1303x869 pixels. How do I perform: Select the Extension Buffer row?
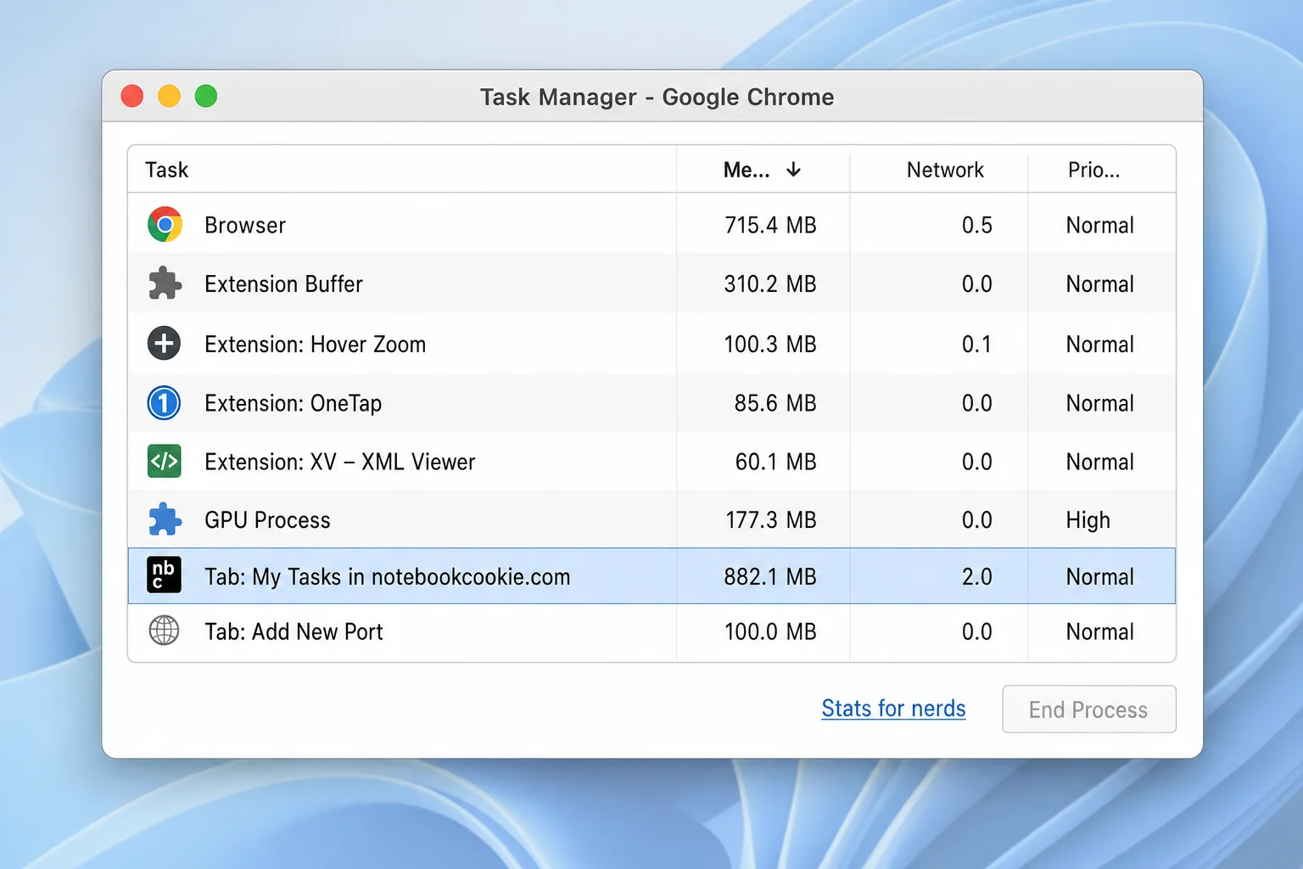click(651, 283)
